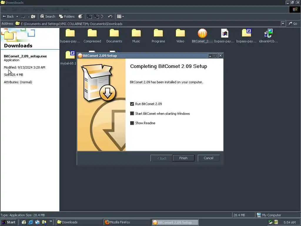Switch to BitComet 2.09 Setup taskbar button
This screenshot has width=301, height=226.
click(x=175, y=222)
